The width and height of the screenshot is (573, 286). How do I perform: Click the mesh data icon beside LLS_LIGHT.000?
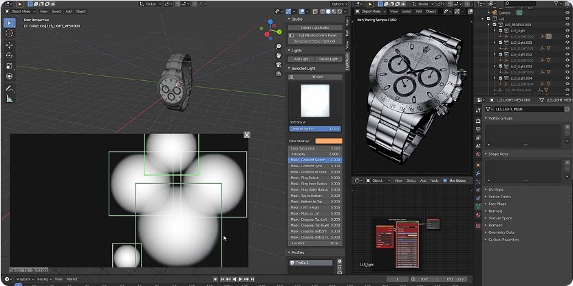(x=549, y=36)
